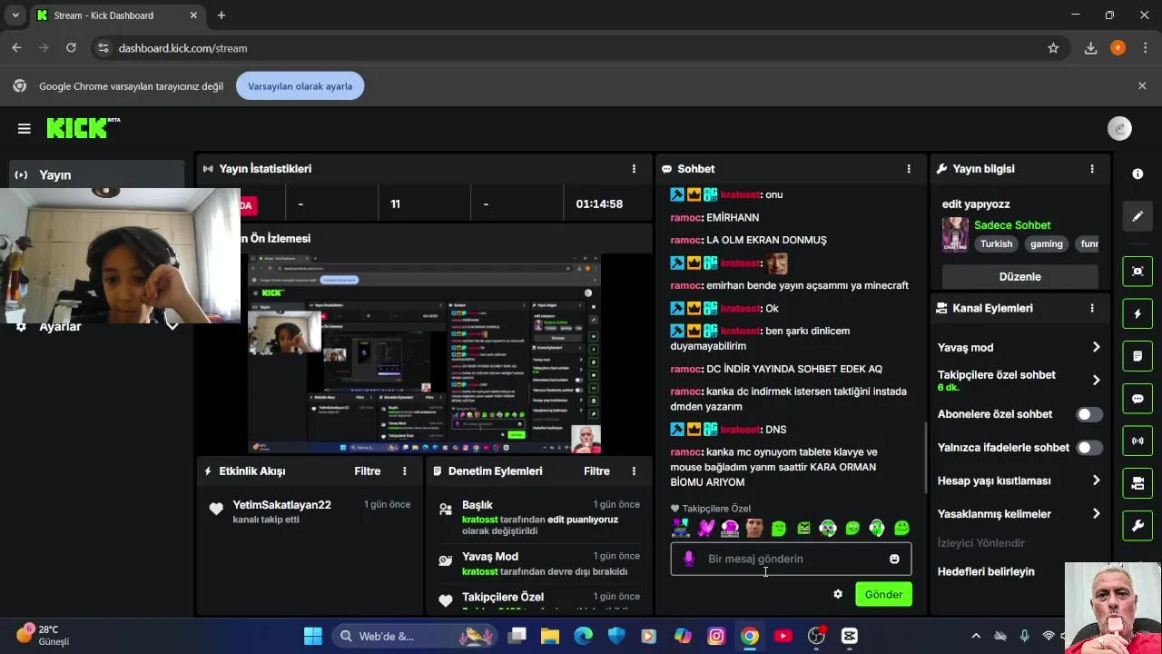Click the Windows Start button
This screenshot has width=1162, height=654.
click(313, 636)
